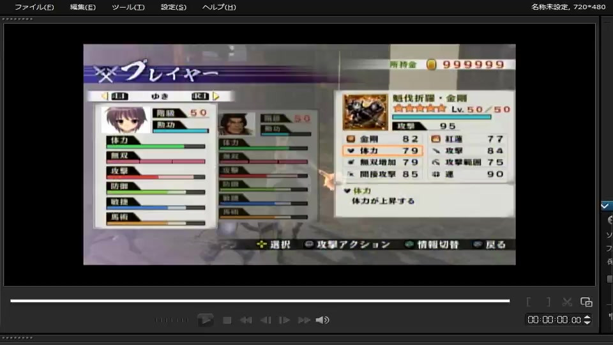Image resolution: width=613 pixels, height=345 pixels.
Task: Click the 攻撃アクション label in video
Action: [353, 245]
